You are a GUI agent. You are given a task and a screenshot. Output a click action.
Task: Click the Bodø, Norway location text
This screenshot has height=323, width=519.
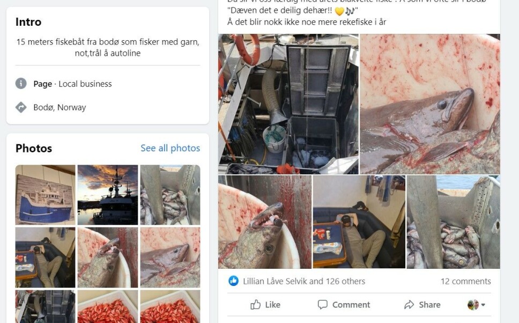click(60, 107)
